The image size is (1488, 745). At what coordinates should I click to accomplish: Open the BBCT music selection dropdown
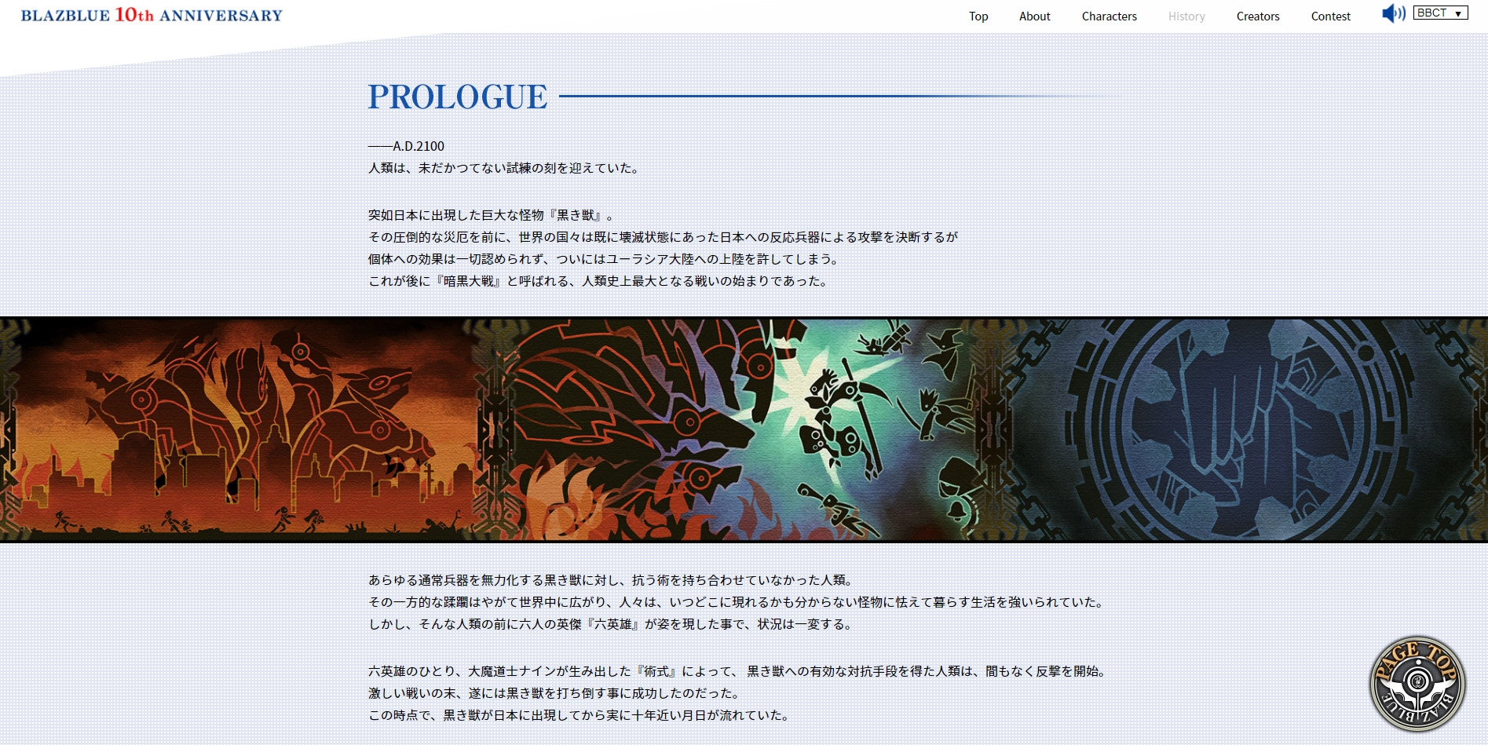coord(1440,13)
